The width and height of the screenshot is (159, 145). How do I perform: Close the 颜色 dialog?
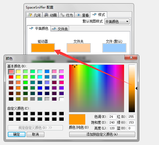point(131,57)
